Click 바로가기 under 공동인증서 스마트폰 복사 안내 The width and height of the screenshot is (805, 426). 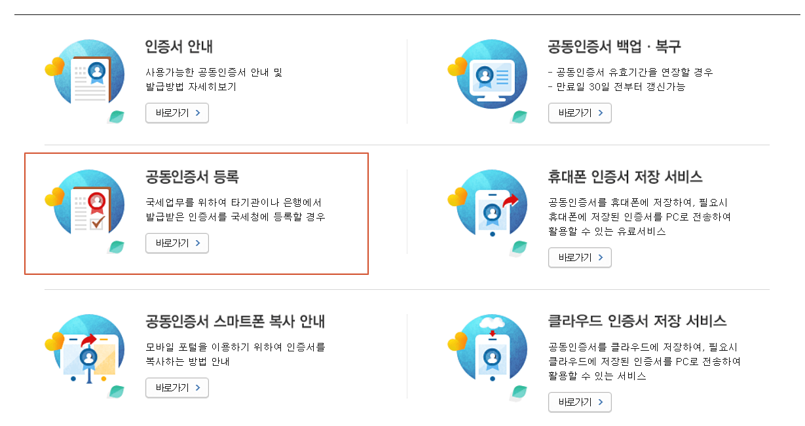click(x=177, y=387)
